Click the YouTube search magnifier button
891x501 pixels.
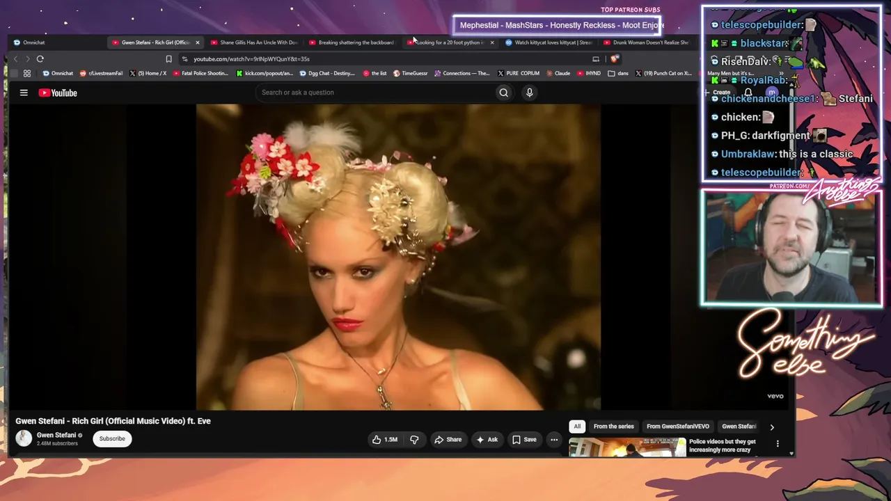coord(503,93)
